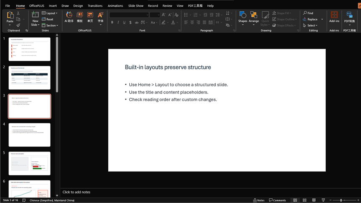
Task: Click the Cut scissors icon
Action: pyautogui.click(x=18, y=13)
